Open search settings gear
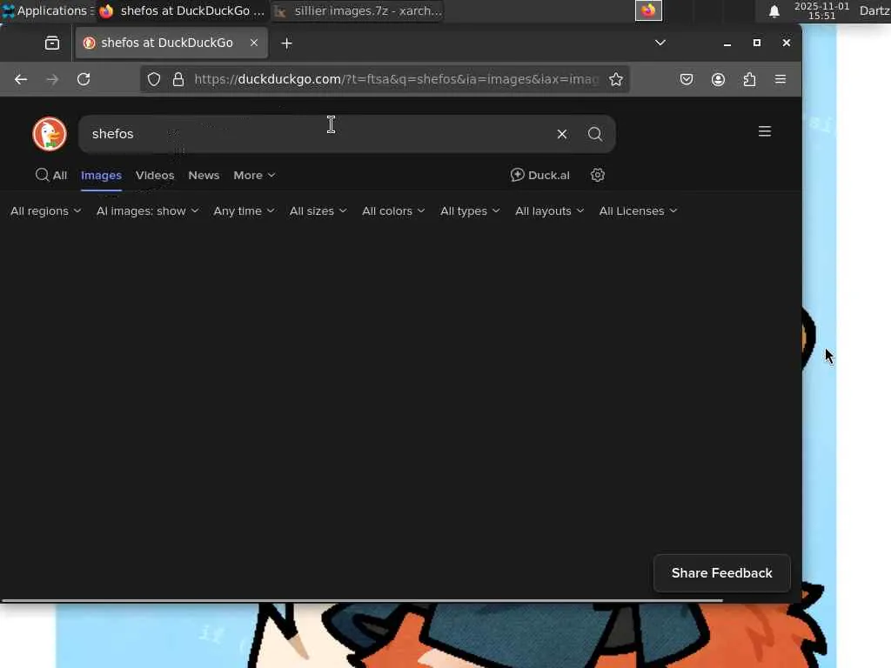This screenshot has width=891, height=668. tap(597, 175)
